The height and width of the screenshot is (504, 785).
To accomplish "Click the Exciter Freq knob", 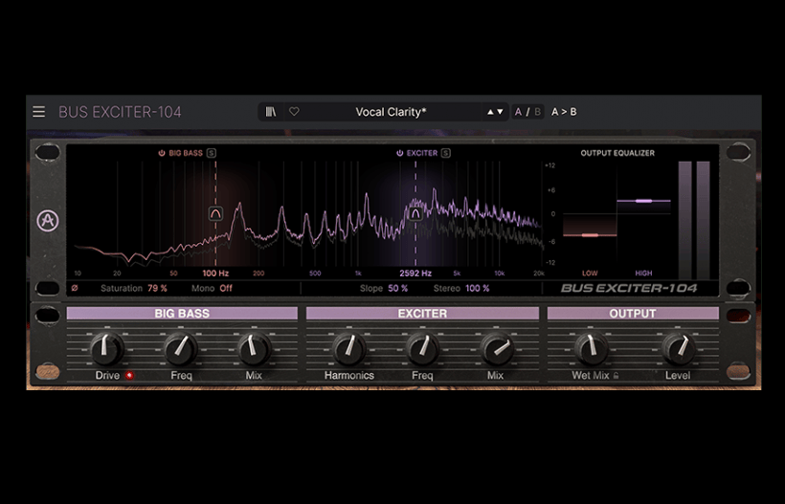I will pyautogui.click(x=422, y=348).
